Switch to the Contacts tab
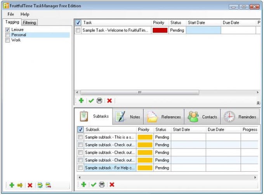The image size is (264, 195). pyautogui.click(x=202, y=117)
